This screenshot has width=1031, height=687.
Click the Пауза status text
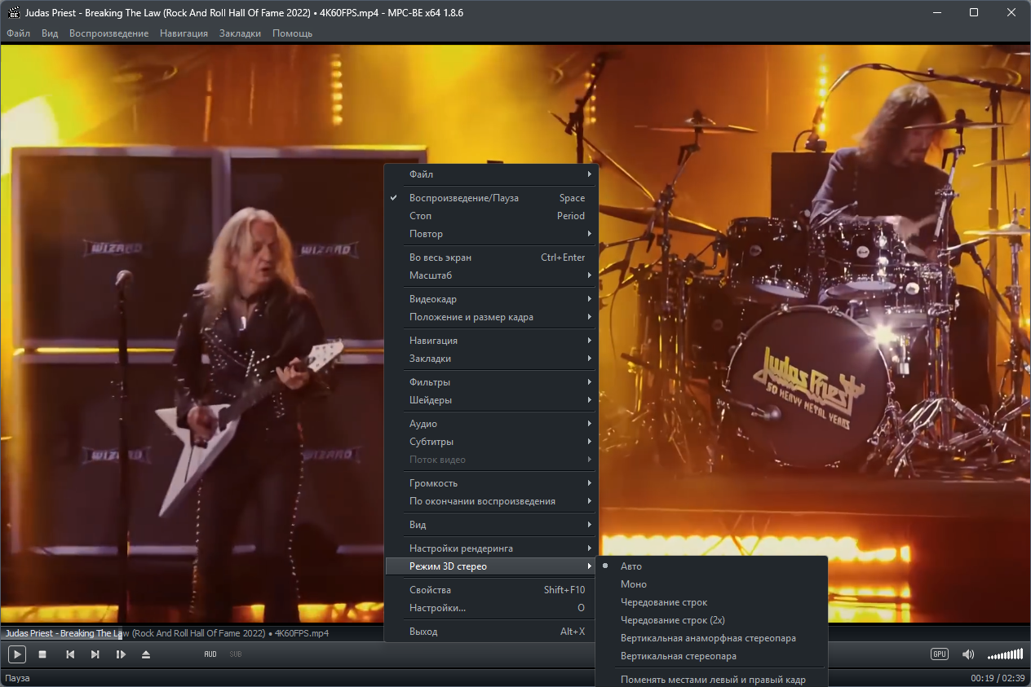click(17, 678)
